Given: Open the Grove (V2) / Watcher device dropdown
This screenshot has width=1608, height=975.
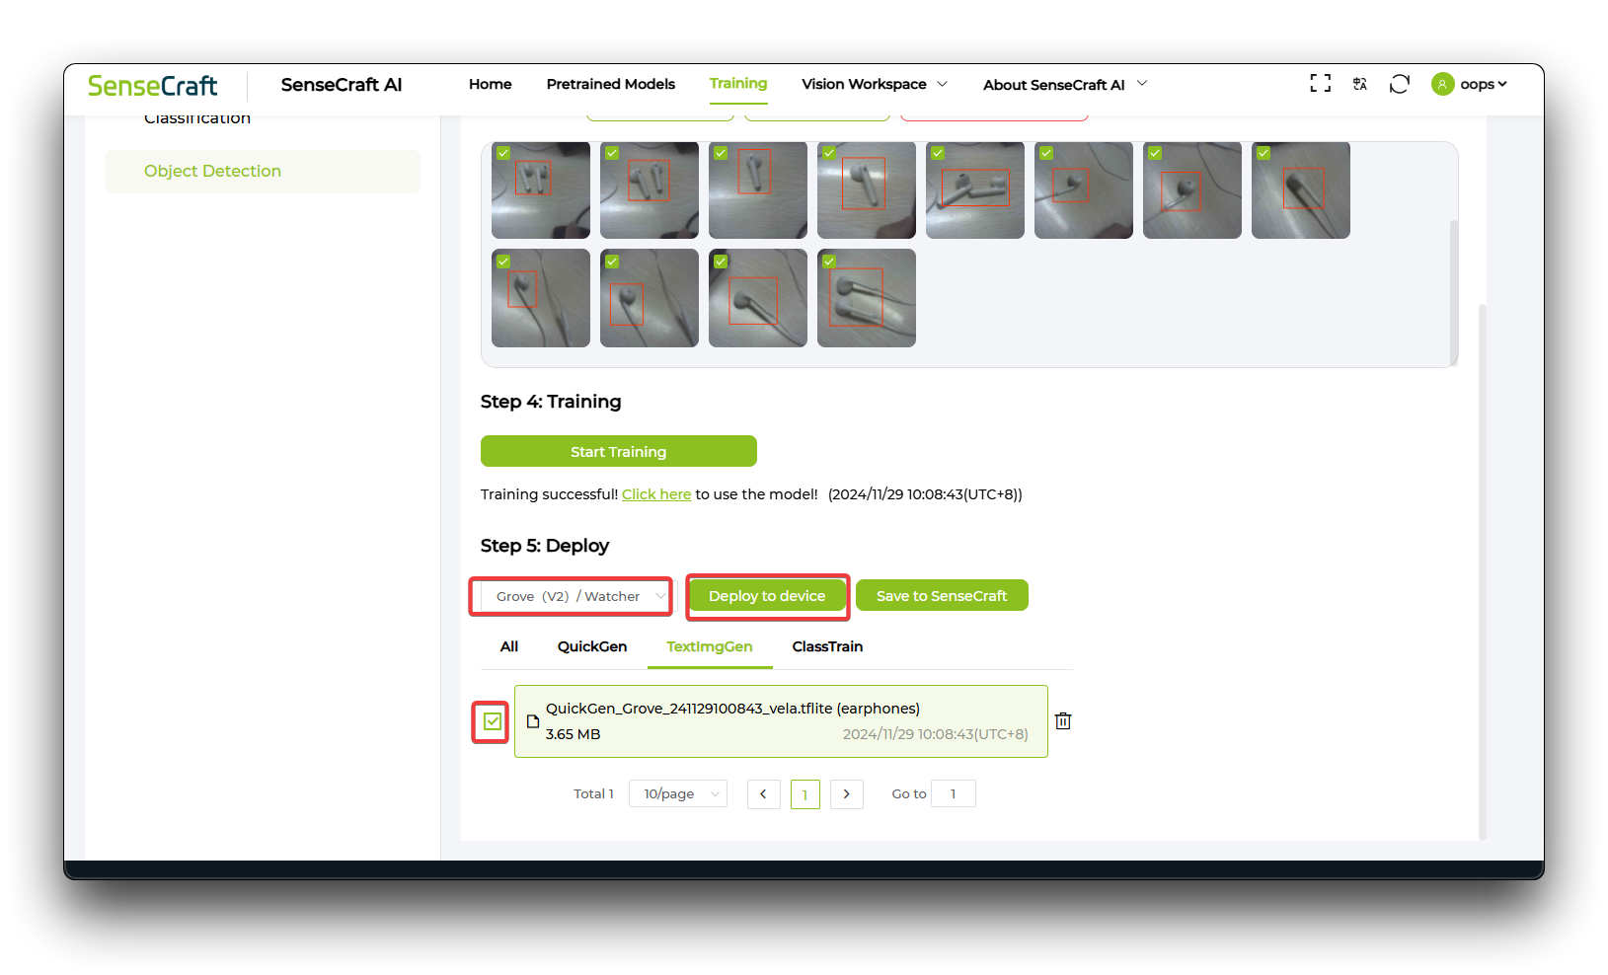Looking at the screenshot, I should [x=571, y=596].
